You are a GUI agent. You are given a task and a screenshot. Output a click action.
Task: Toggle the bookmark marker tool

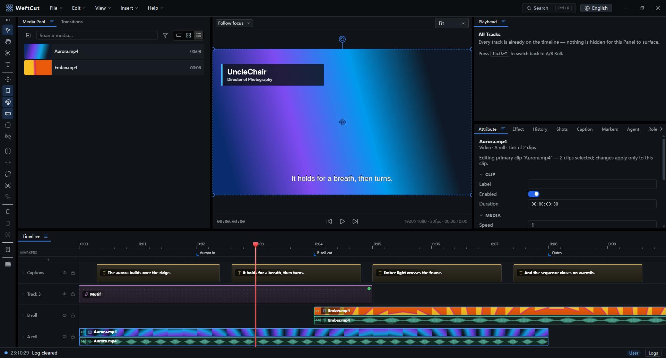tap(8, 91)
